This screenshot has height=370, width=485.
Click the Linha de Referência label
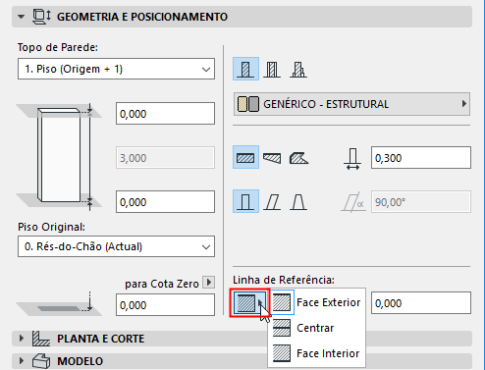[284, 280]
